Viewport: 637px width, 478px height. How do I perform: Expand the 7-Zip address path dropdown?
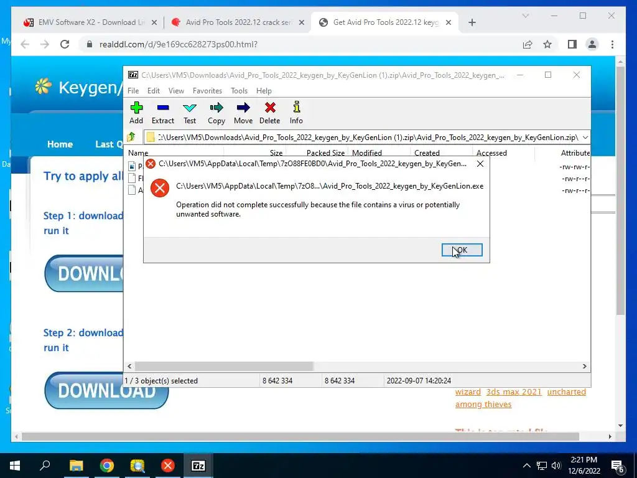point(585,138)
